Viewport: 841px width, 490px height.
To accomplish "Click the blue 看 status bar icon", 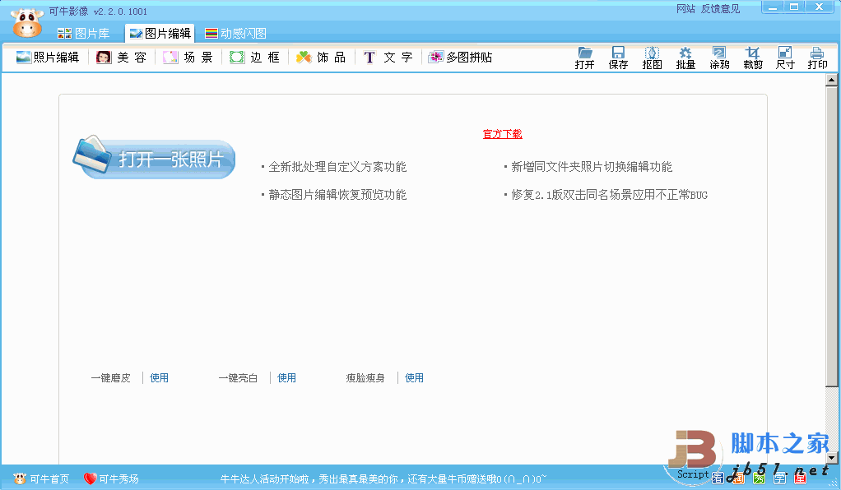I will click(x=718, y=477).
